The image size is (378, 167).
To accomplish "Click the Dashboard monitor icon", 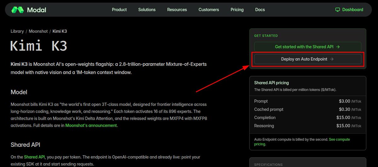I will (338, 10).
